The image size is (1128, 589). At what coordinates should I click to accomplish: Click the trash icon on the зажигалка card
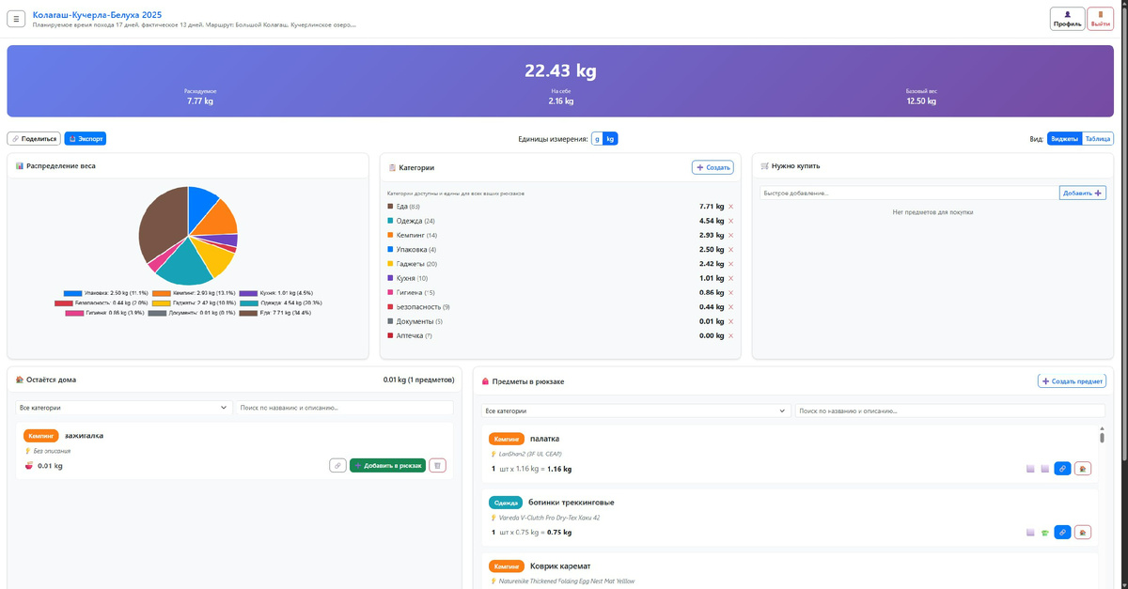(437, 465)
